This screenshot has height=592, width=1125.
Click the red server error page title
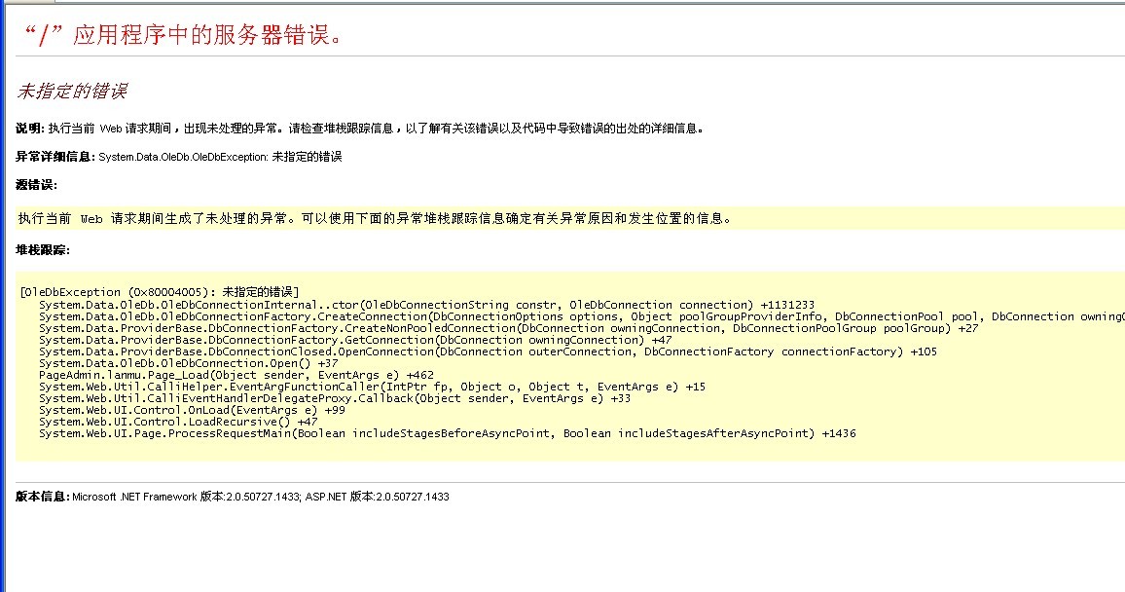tap(181, 35)
